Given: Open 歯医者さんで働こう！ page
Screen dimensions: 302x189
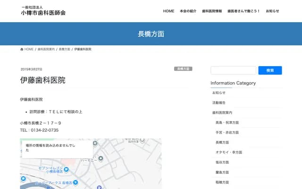Looking at the screenshot, I should tap(243, 11).
